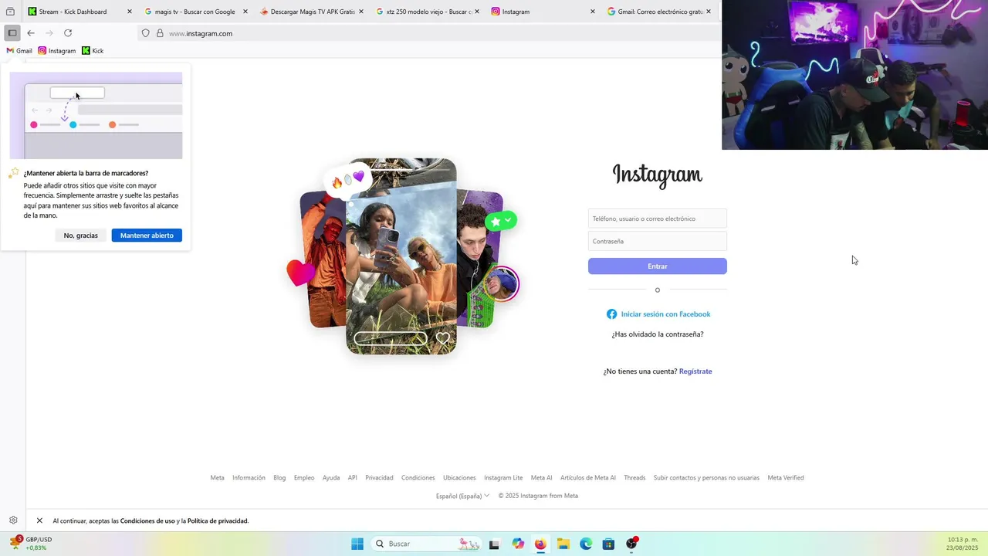Screen dimensions: 988x556
Task: Open the Empleo footer link
Action: tap(304, 478)
